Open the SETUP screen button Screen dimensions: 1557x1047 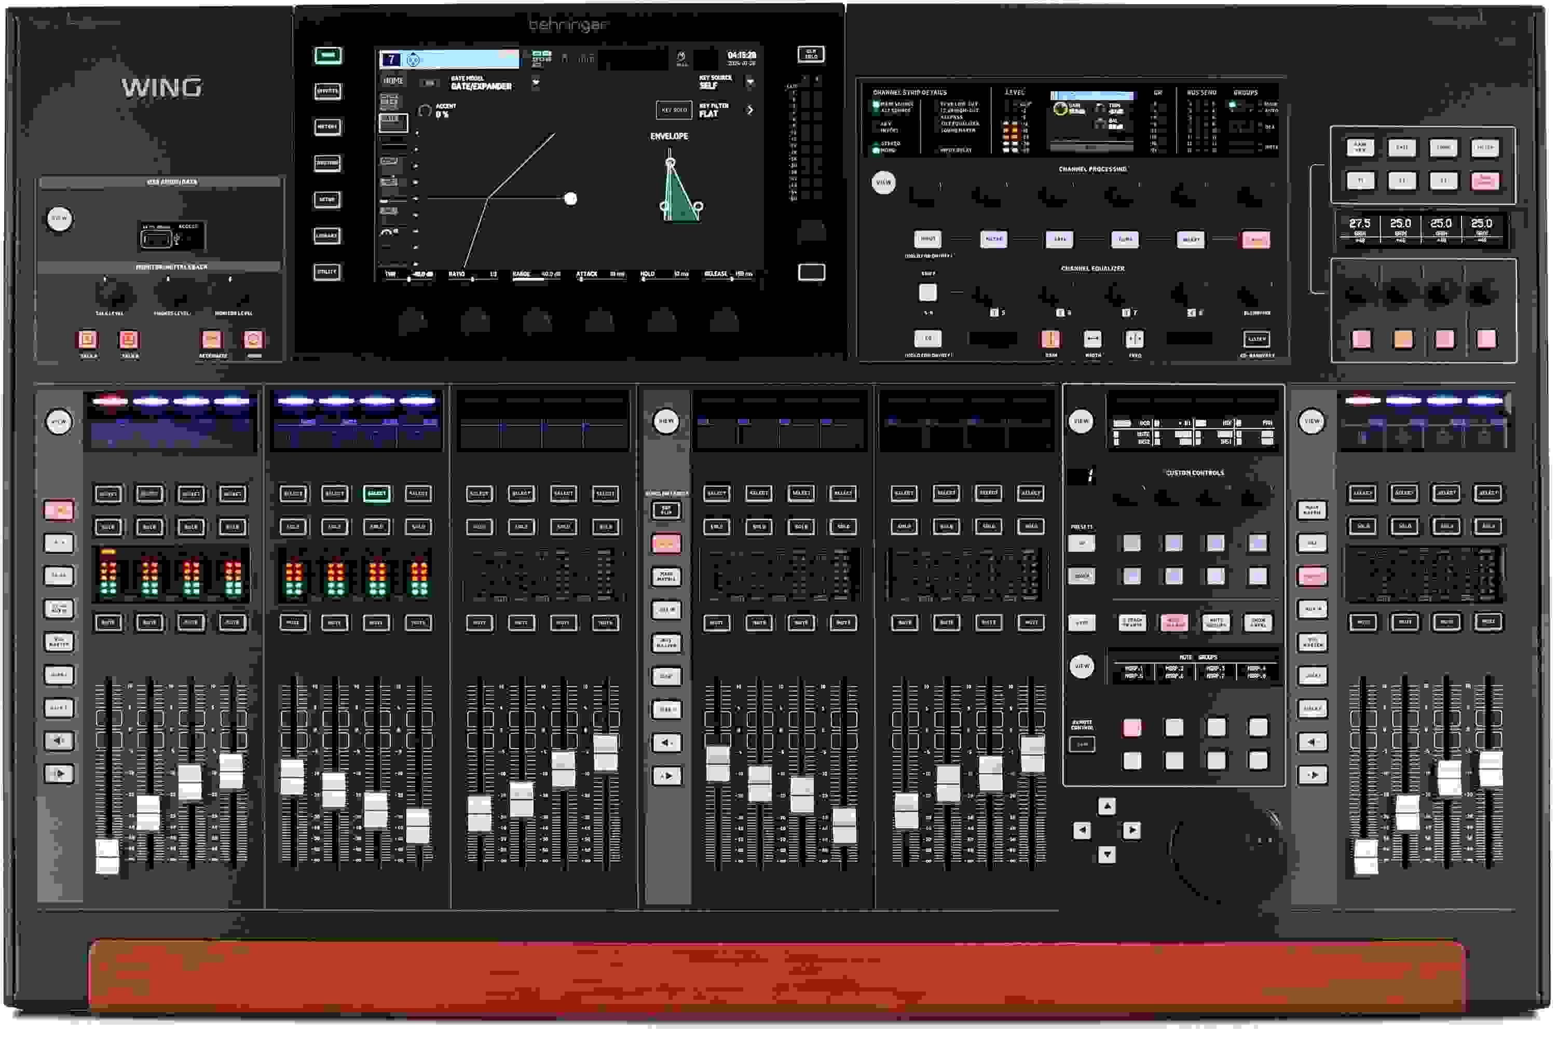327,200
